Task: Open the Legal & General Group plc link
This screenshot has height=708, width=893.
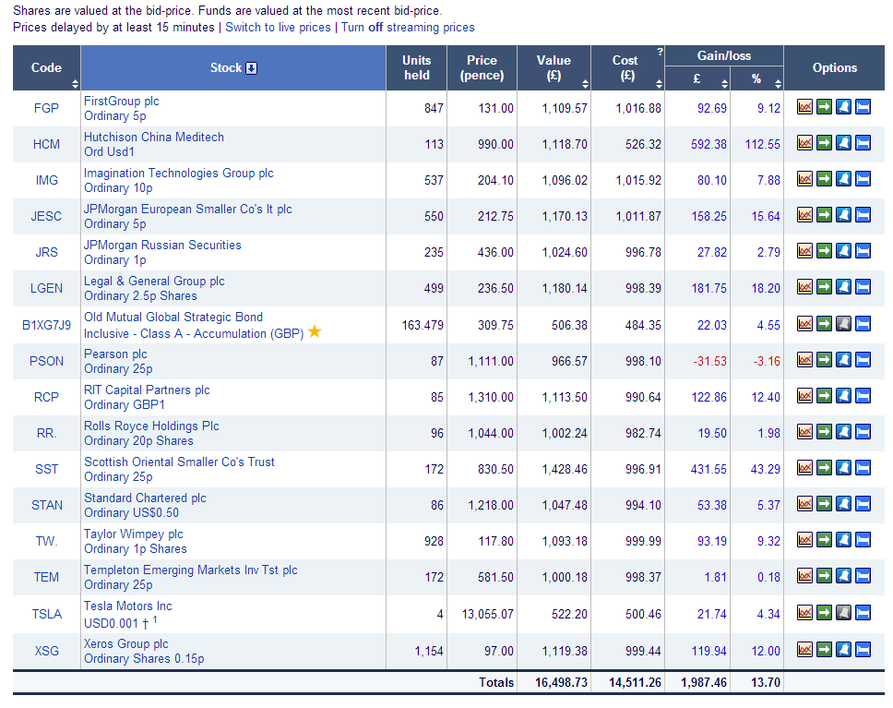Action: [154, 281]
